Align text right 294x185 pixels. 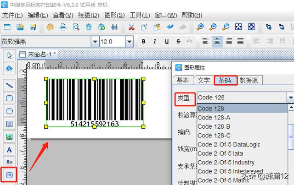click(x=229, y=41)
